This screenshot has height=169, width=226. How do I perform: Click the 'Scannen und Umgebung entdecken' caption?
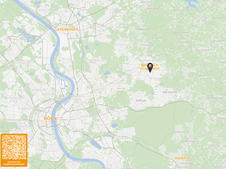tap(14, 163)
